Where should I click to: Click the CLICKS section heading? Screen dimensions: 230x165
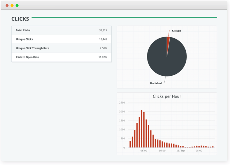point(20,19)
